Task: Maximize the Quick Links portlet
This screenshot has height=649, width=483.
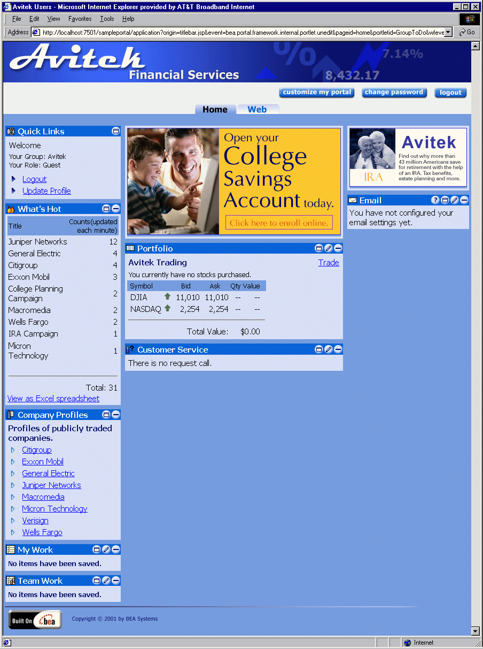Action: pos(115,131)
